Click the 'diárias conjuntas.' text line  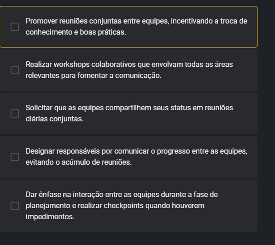tap(54, 119)
